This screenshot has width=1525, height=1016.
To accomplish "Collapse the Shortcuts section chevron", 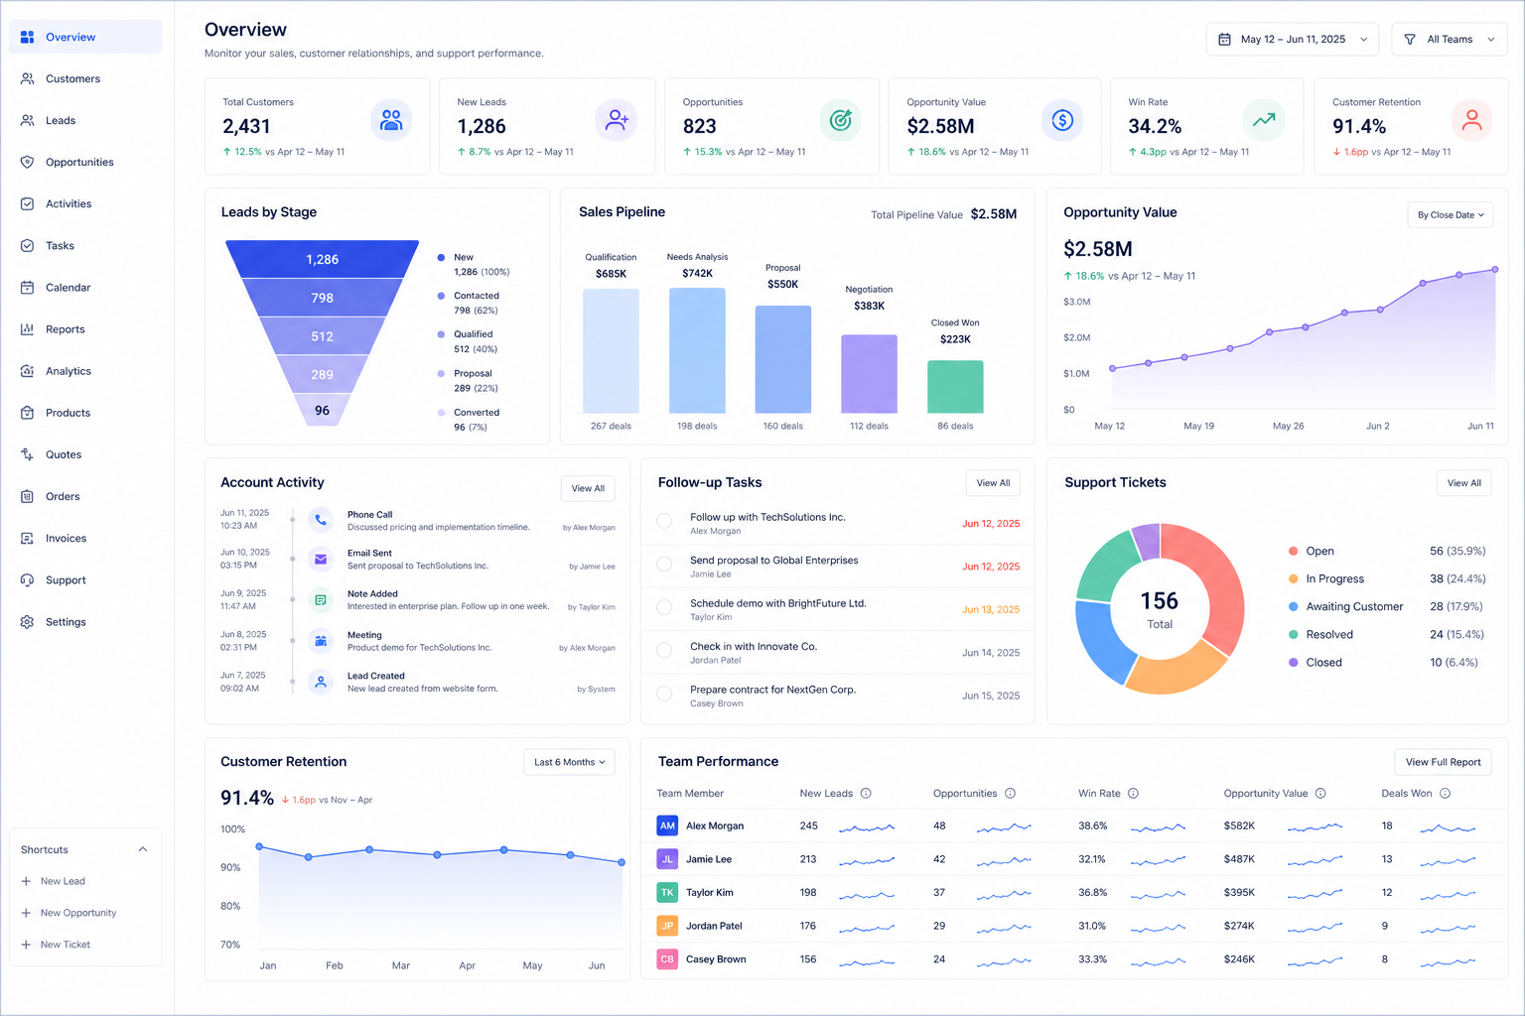I will (143, 849).
